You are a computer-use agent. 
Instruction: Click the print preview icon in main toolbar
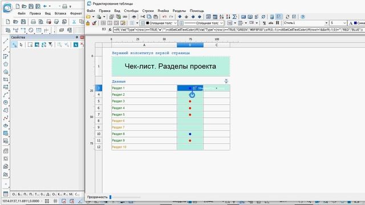(x=40, y=22)
